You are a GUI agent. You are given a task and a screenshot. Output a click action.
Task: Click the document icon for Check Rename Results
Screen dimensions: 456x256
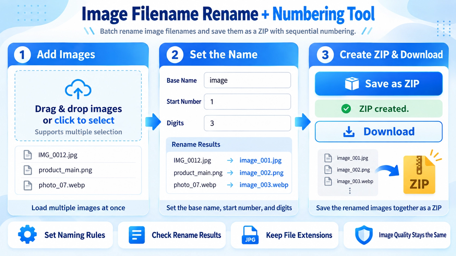(137, 235)
